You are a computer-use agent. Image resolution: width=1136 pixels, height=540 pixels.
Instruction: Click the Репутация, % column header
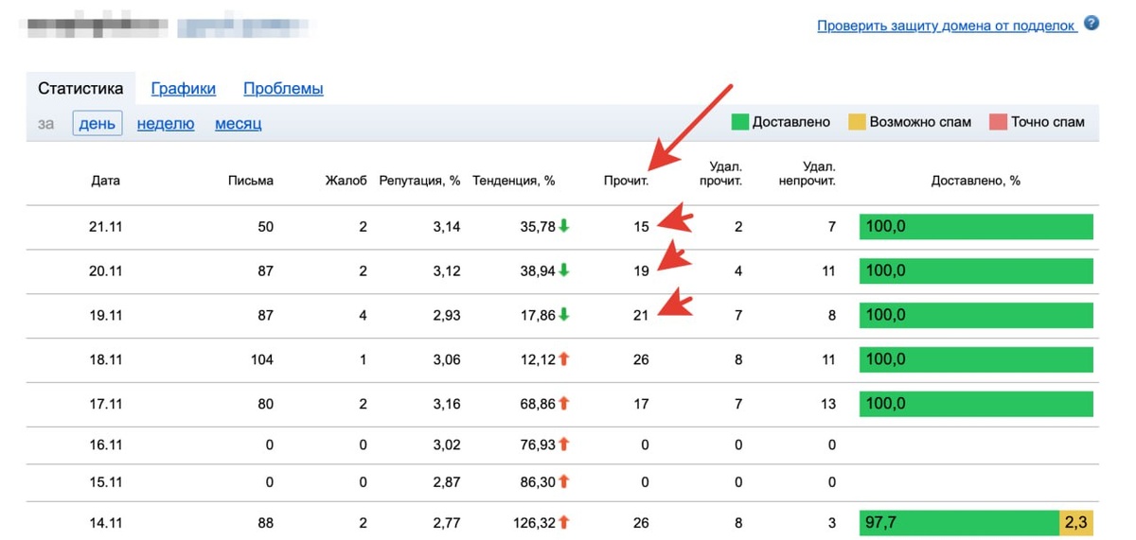(419, 181)
